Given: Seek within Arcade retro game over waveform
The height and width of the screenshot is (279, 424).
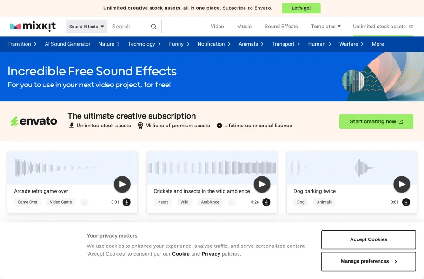Looking at the screenshot, I should click(72, 168).
